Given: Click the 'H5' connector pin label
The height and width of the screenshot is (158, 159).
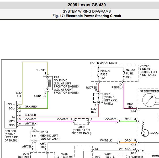Looking at the screenshot, I should (x=95, y=84).
